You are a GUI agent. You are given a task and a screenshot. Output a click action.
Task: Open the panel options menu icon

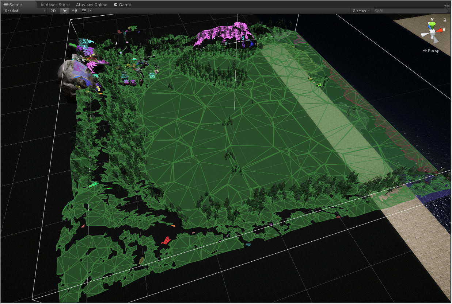(447, 6)
